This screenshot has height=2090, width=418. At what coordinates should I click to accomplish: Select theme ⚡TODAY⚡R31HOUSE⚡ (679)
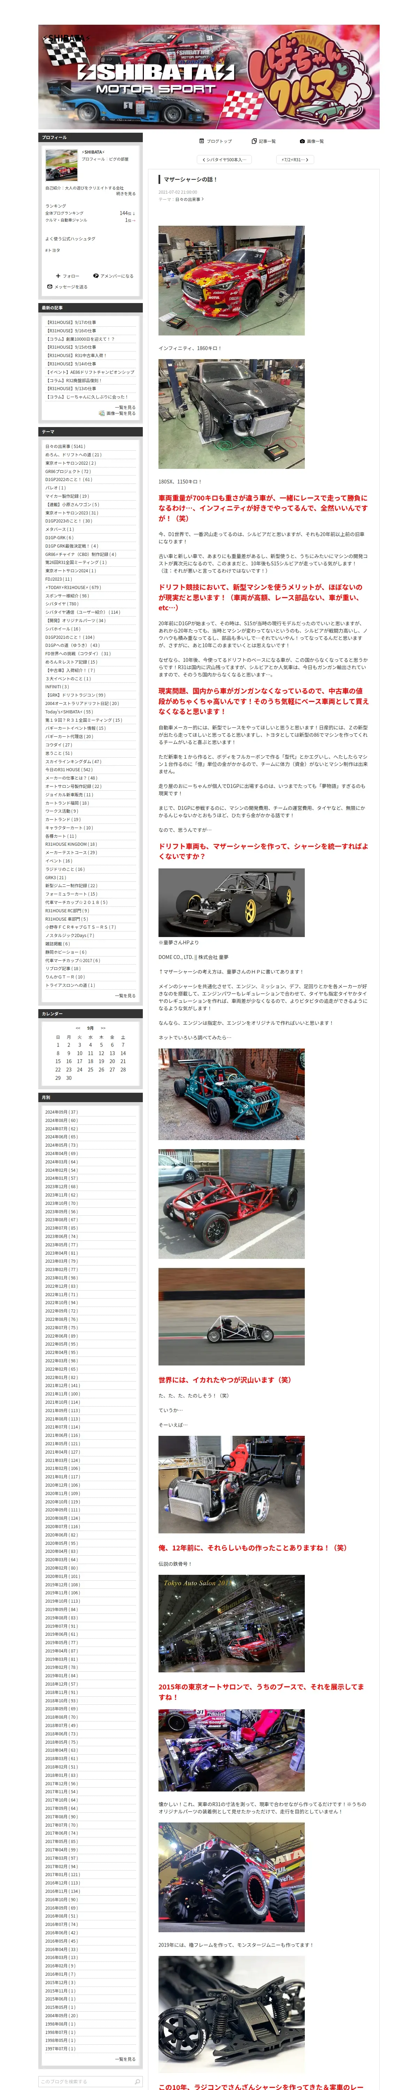[73, 587]
